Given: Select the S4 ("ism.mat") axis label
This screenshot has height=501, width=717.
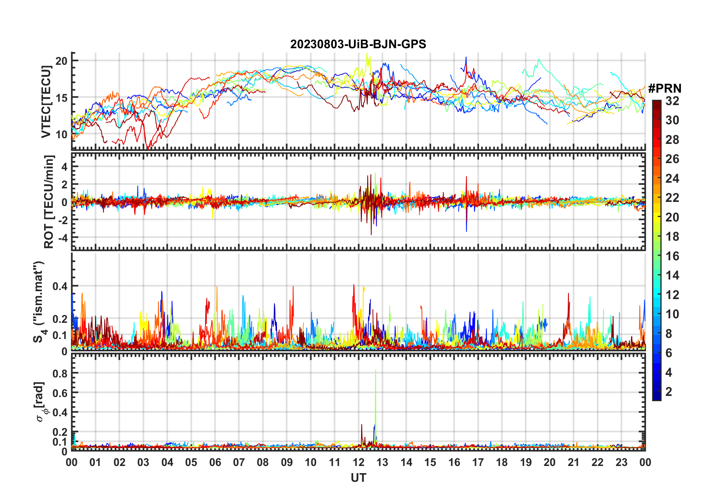Looking at the screenshot, I should click(x=39, y=302).
